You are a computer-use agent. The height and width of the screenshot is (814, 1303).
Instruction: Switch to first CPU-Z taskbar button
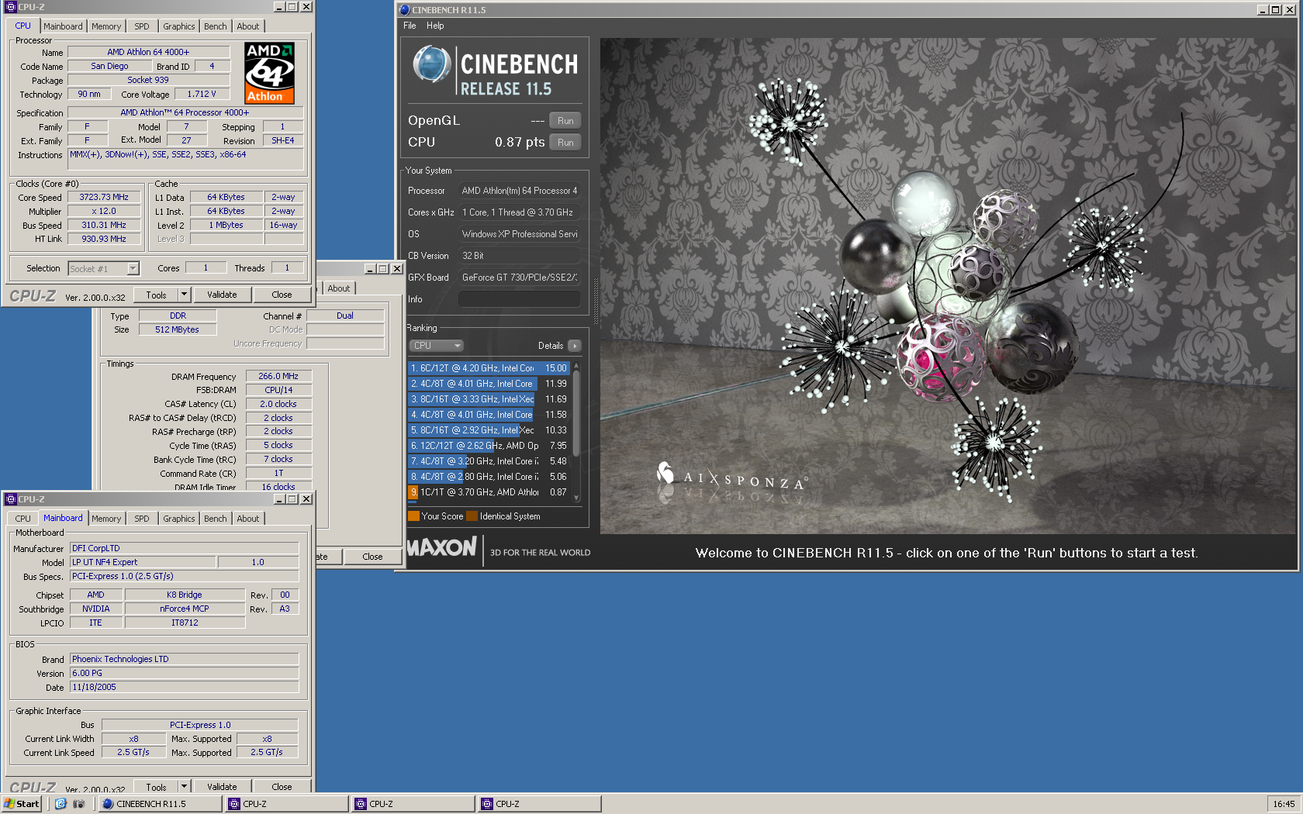point(287,804)
